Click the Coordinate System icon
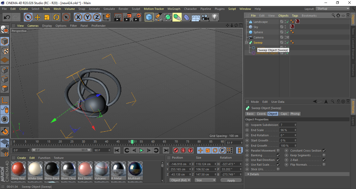The image size is (356, 189). (106, 17)
